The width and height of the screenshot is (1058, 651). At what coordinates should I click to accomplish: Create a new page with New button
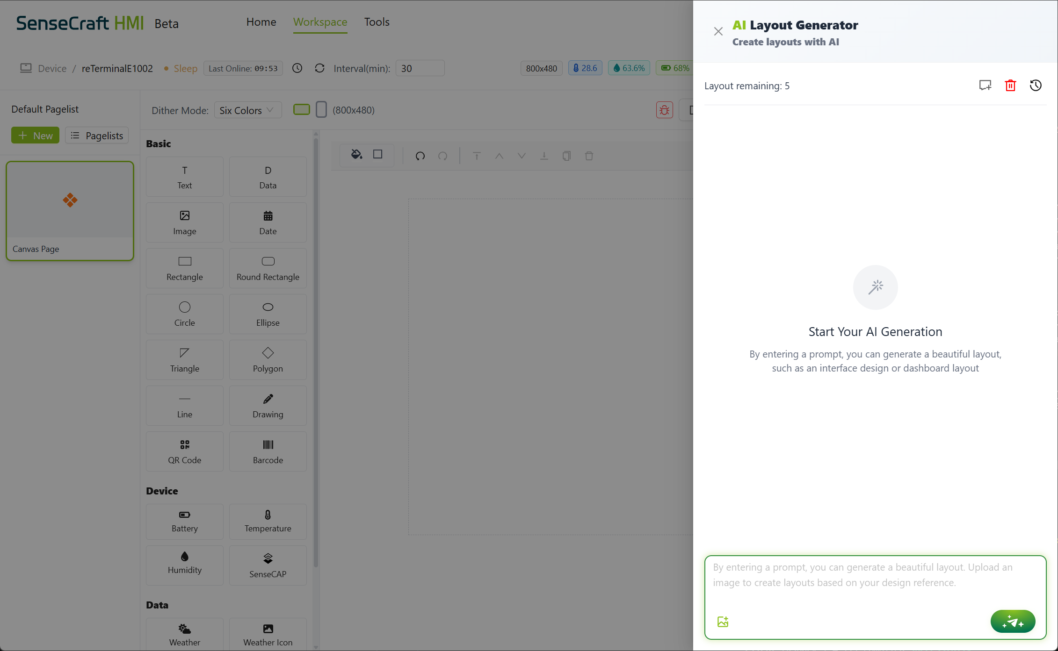(35, 136)
